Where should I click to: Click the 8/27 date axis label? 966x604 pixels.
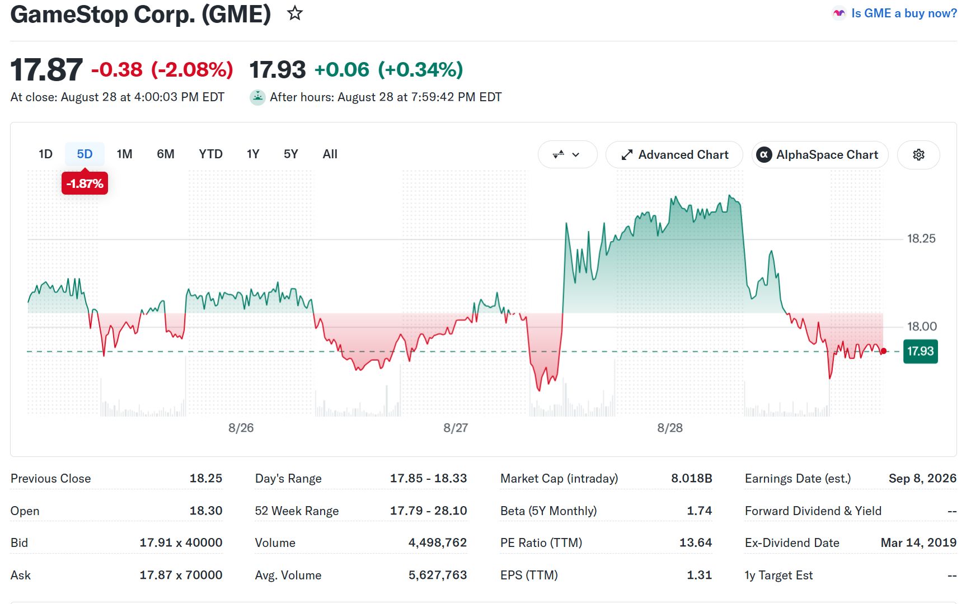click(456, 428)
